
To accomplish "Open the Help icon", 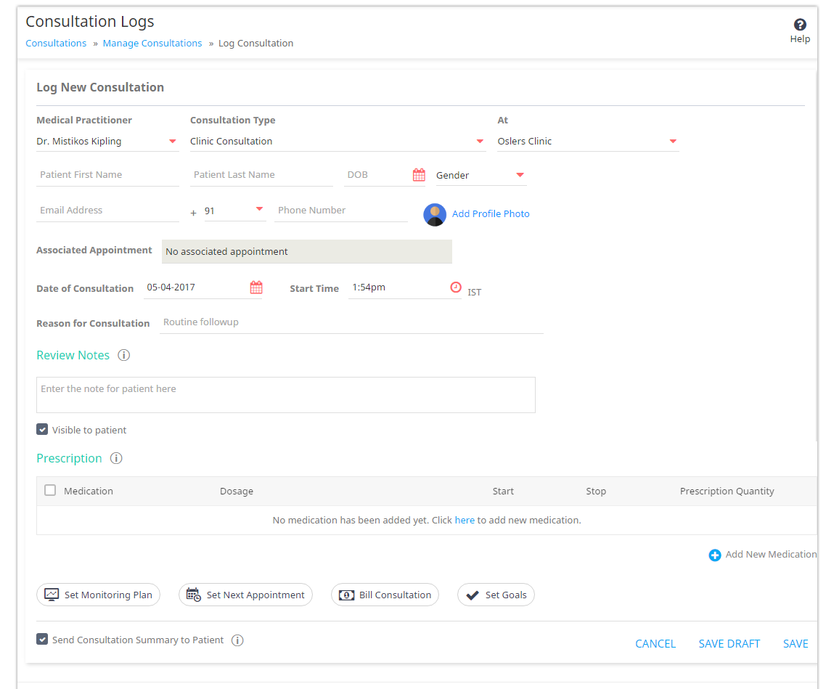I will tap(799, 25).
